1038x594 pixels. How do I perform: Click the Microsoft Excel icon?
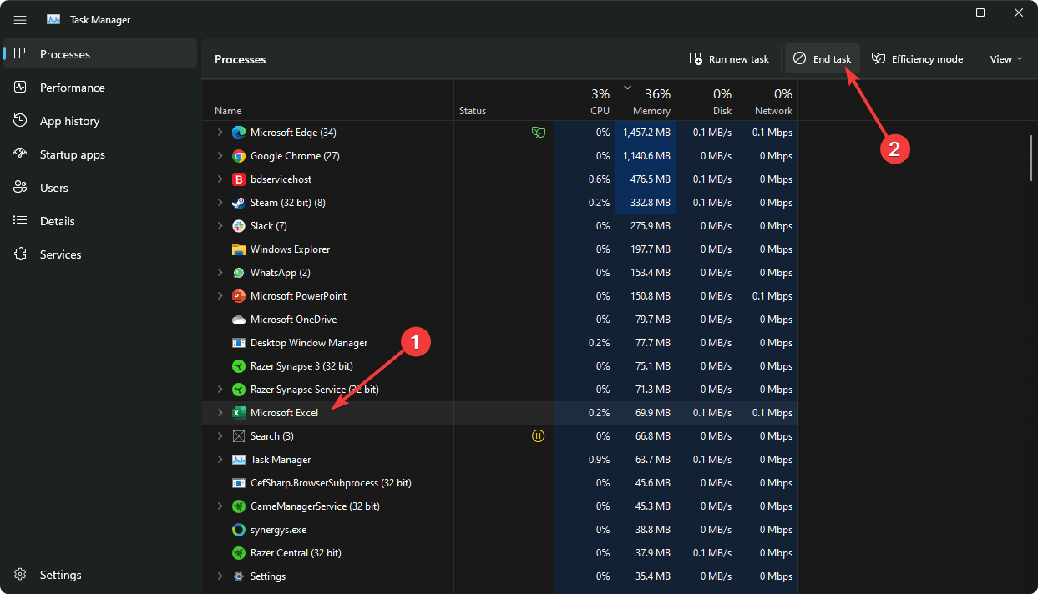click(238, 413)
